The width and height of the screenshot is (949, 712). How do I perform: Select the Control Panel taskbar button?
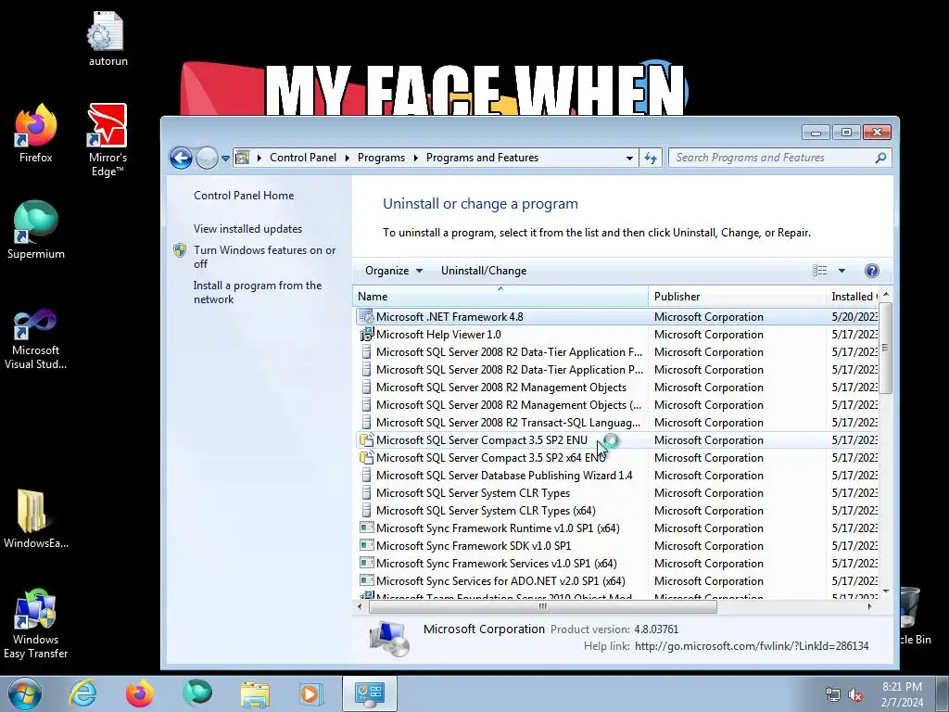pos(369,693)
